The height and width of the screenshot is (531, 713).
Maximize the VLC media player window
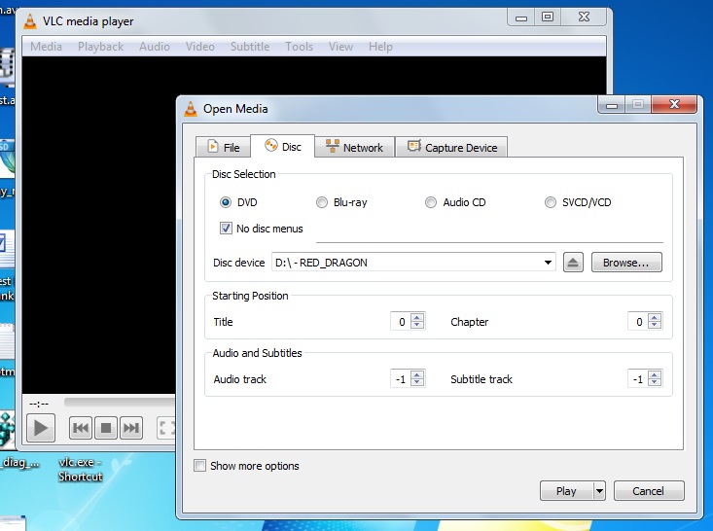click(x=548, y=18)
